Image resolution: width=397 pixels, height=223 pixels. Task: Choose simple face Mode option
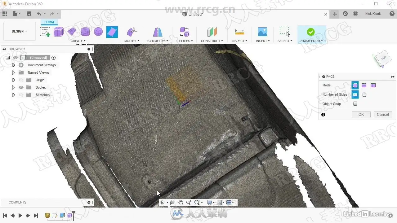(355, 85)
